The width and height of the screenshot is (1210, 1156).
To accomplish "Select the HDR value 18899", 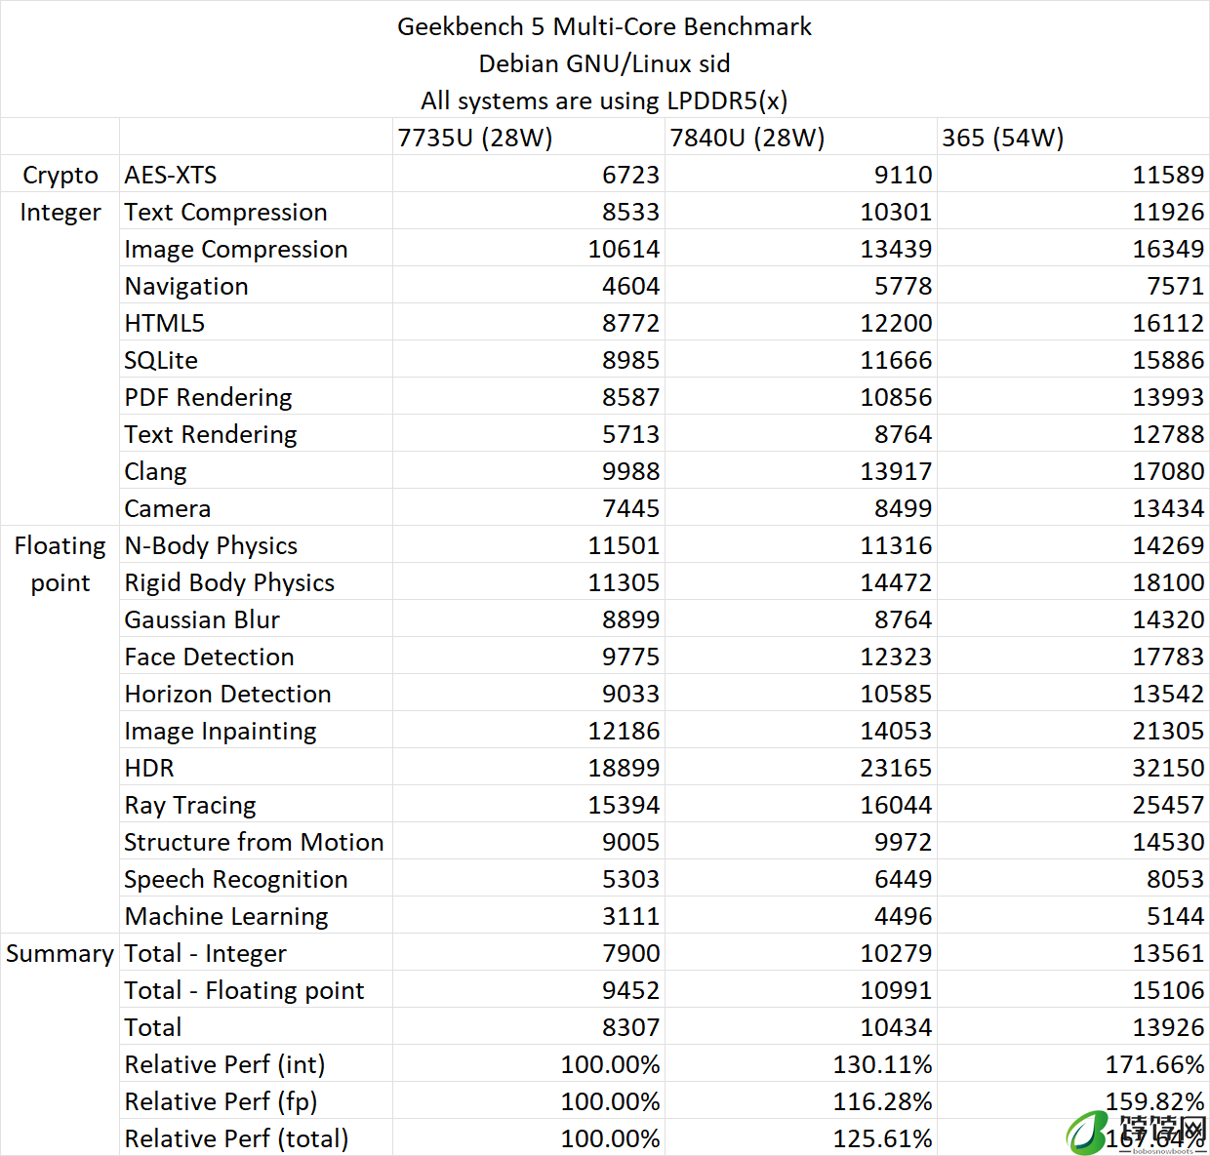I will click(624, 768).
